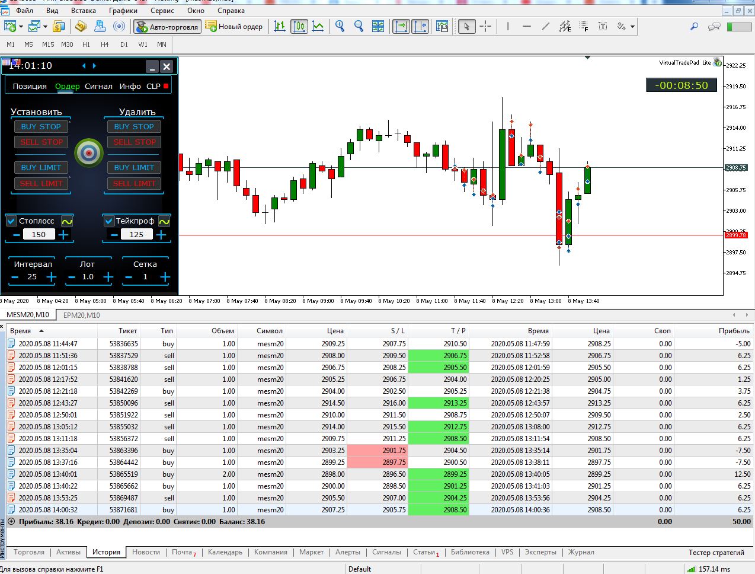This screenshot has width=755, height=574.
Task: Toggle chart shift icon
Action: tap(420, 26)
